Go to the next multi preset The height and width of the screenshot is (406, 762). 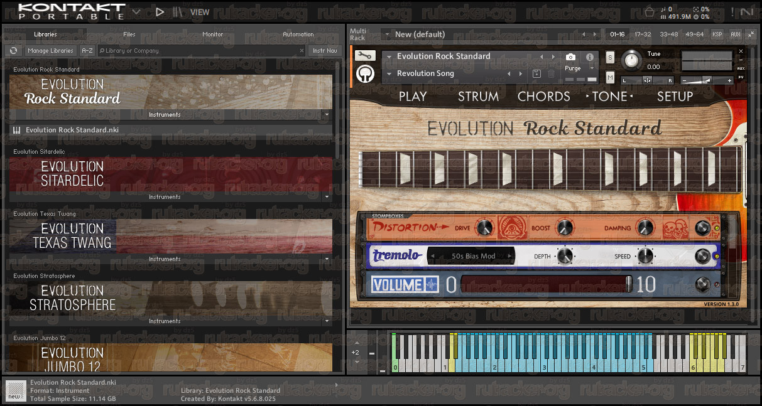point(596,35)
